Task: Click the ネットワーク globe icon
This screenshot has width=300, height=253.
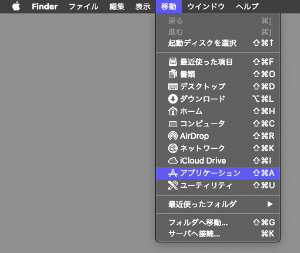Action: 173,148
